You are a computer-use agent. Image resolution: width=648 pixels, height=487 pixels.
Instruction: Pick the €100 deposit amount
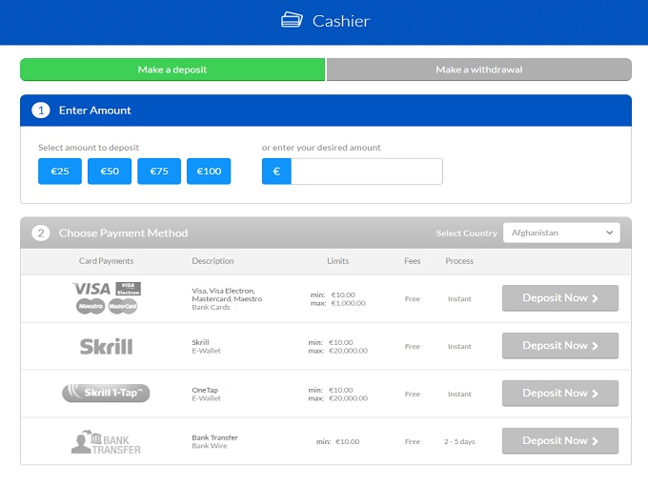click(209, 172)
